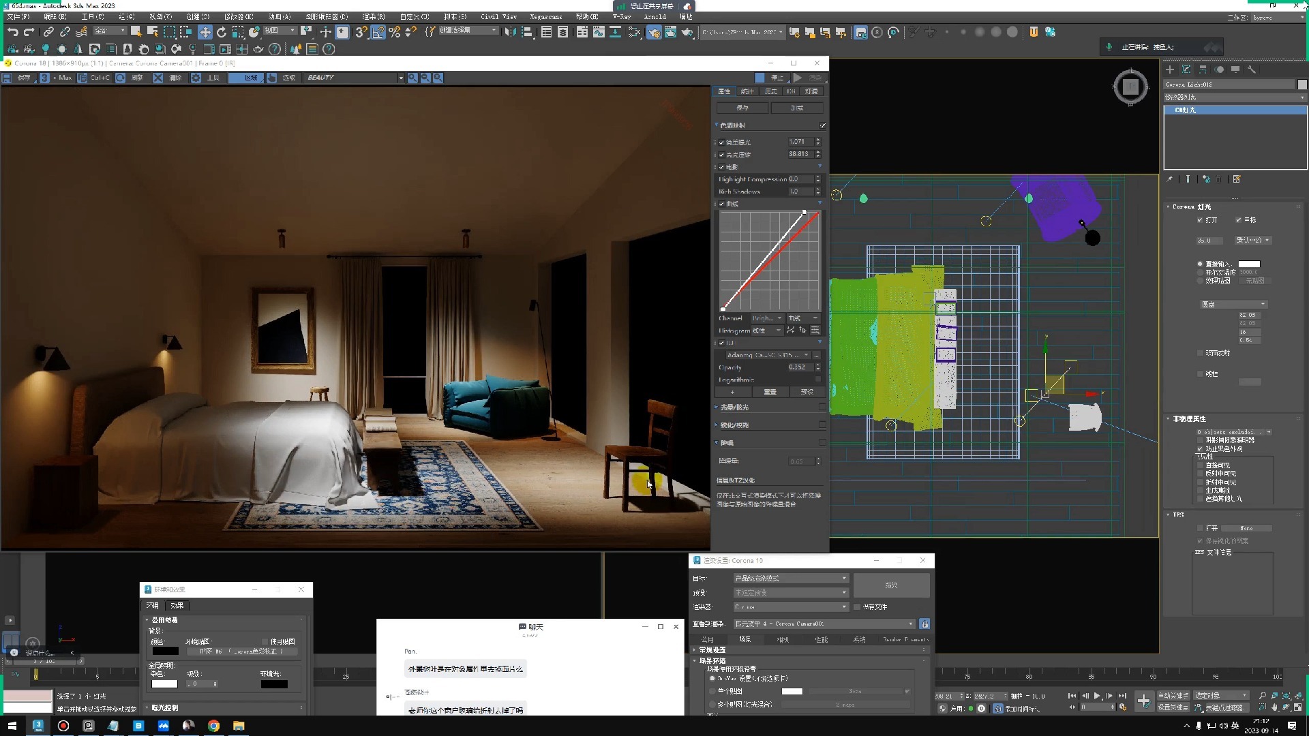Click the white global tint swatch

[x=164, y=684]
